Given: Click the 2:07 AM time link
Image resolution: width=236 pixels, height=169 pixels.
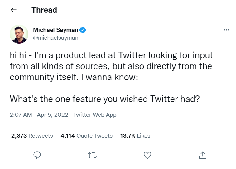Looking at the screenshot, I should click(x=21, y=115).
